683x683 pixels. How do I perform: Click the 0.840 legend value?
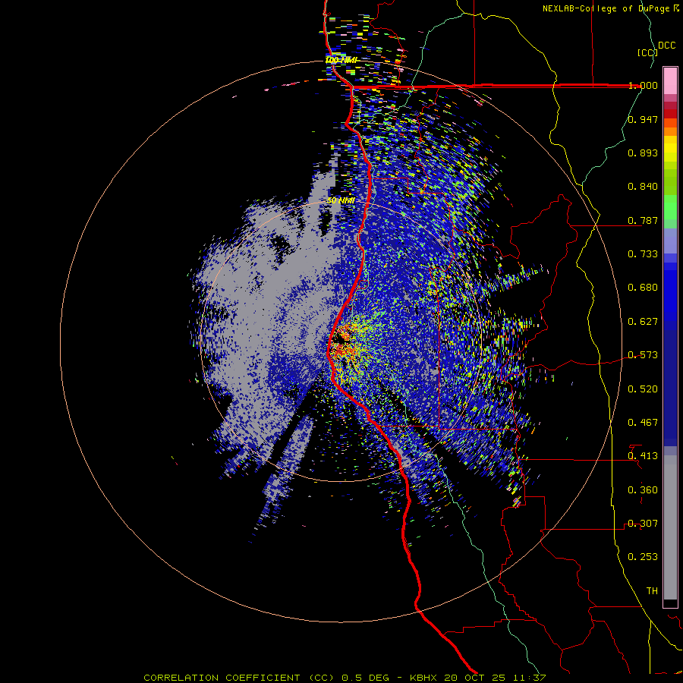point(643,187)
